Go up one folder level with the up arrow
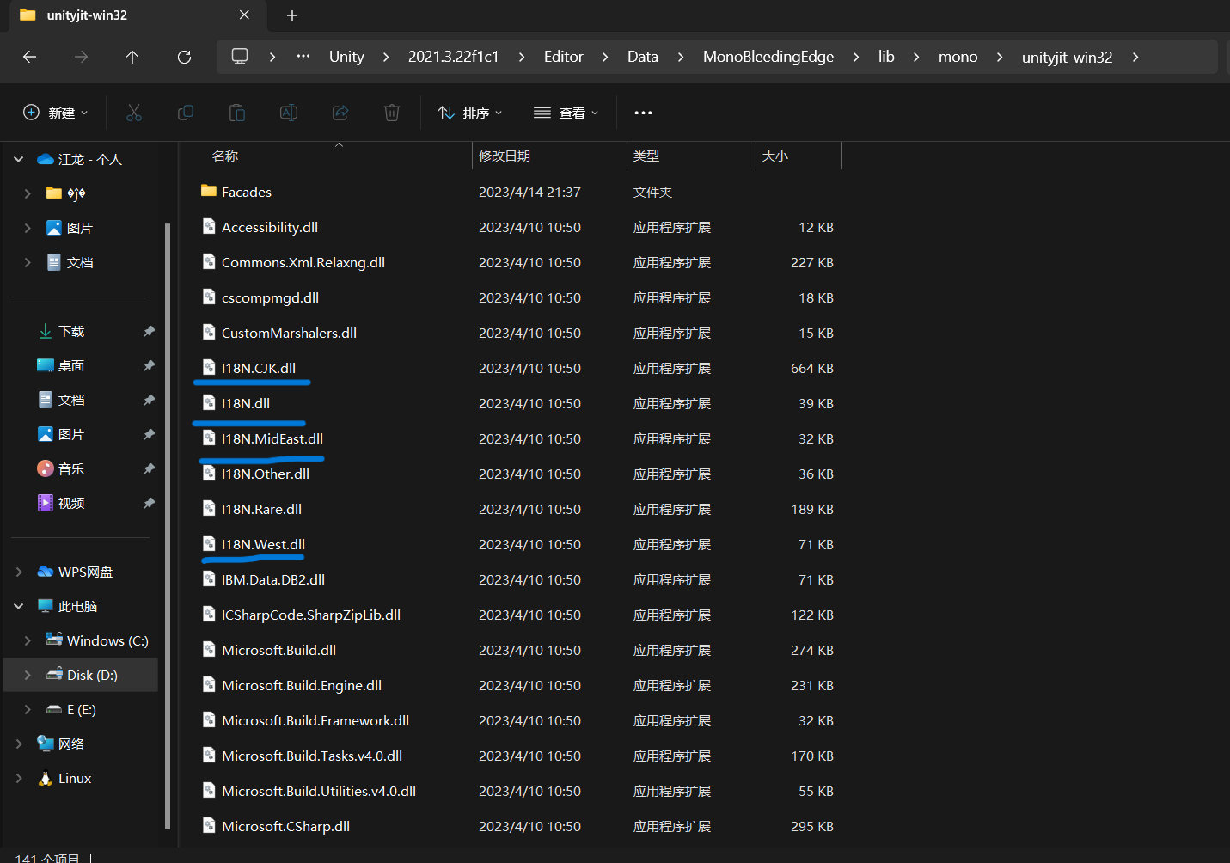1230x863 pixels. point(132,57)
